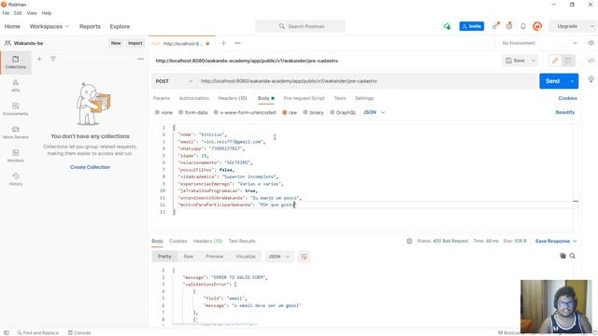Open the info lightbulb icon in right sidebar
The height and width of the screenshot is (336, 598).
coord(591,79)
